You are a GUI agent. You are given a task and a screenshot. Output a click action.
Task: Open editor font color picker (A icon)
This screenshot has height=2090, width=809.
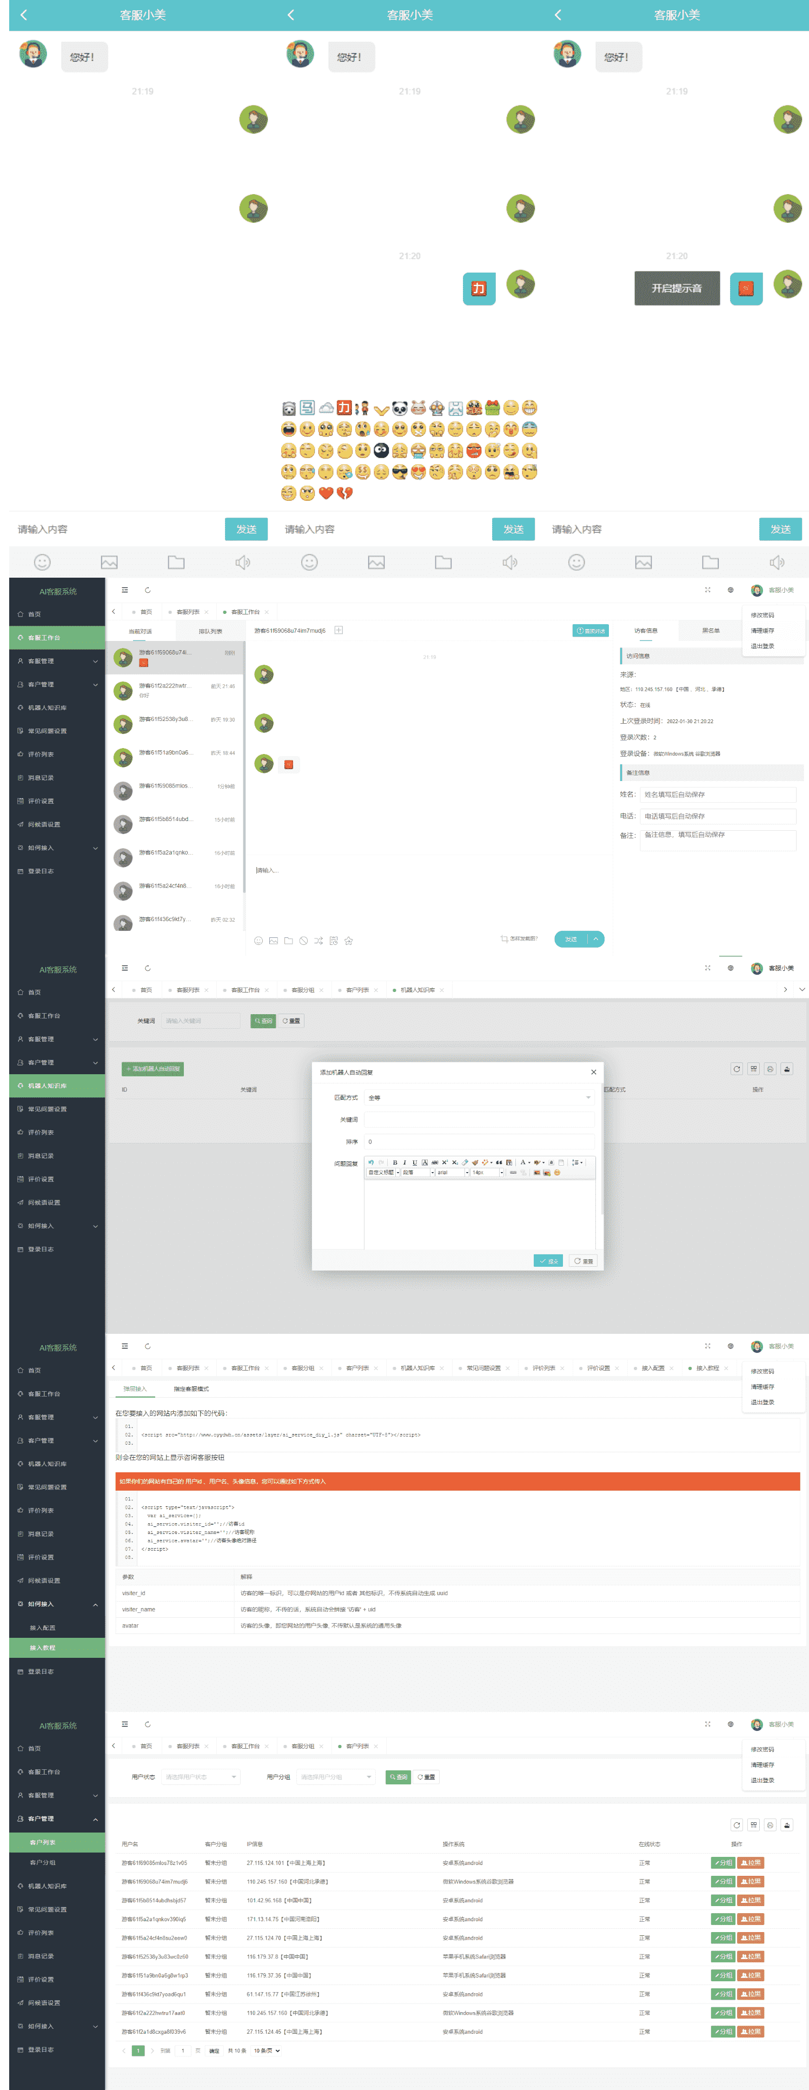tap(523, 1162)
